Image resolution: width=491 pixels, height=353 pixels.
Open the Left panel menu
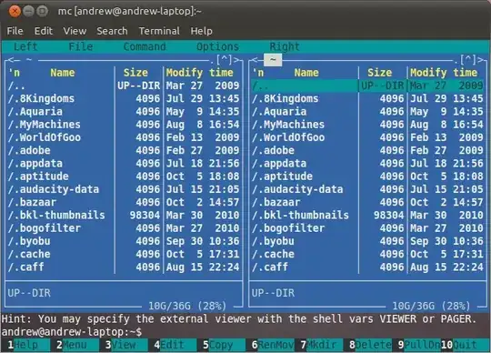pyautogui.click(x=25, y=46)
